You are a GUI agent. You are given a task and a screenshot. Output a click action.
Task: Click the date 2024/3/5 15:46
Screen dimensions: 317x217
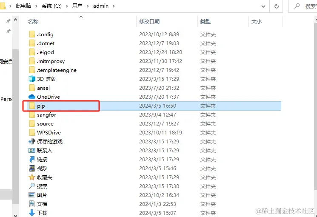point(157,168)
